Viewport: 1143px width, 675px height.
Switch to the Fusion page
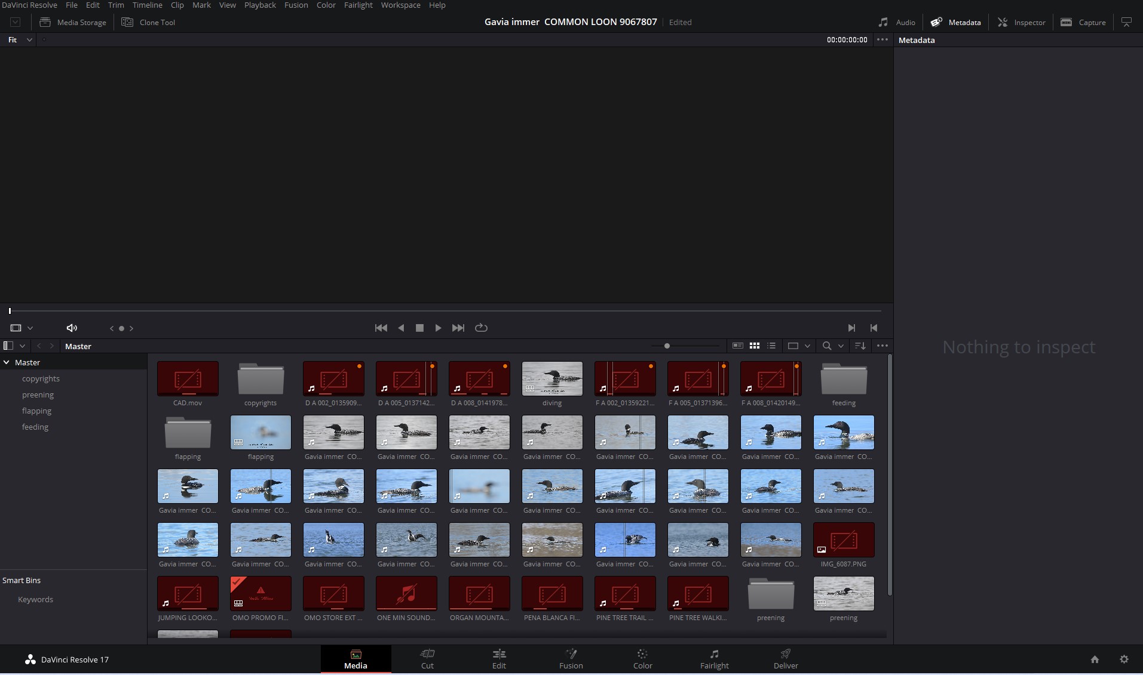click(571, 659)
